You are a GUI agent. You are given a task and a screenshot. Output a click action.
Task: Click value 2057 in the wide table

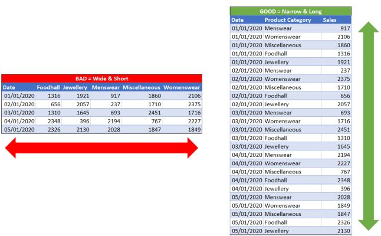(x=83, y=104)
